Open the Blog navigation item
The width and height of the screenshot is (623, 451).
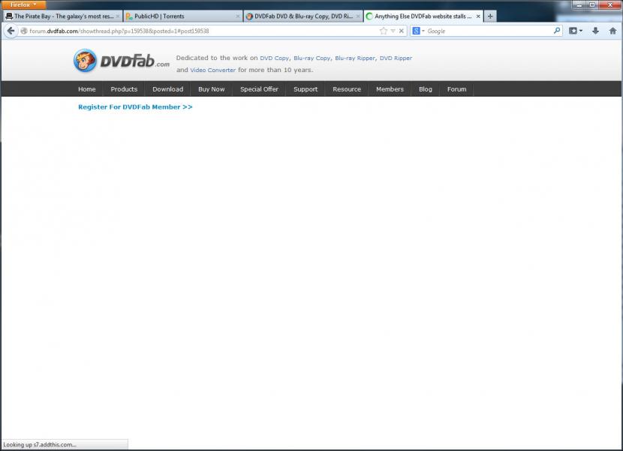coord(425,89)
